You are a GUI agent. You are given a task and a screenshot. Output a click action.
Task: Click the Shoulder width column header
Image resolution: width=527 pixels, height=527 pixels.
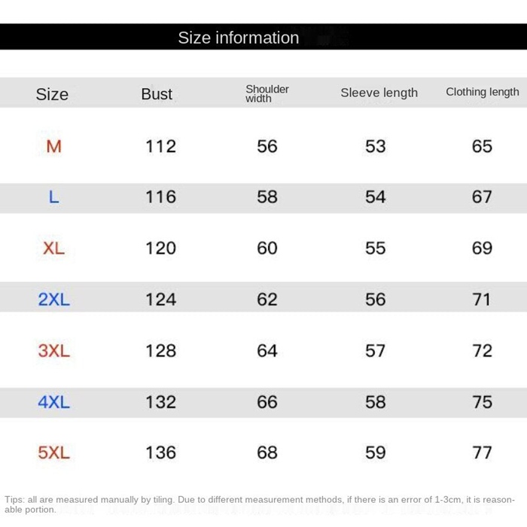[267, 94]
